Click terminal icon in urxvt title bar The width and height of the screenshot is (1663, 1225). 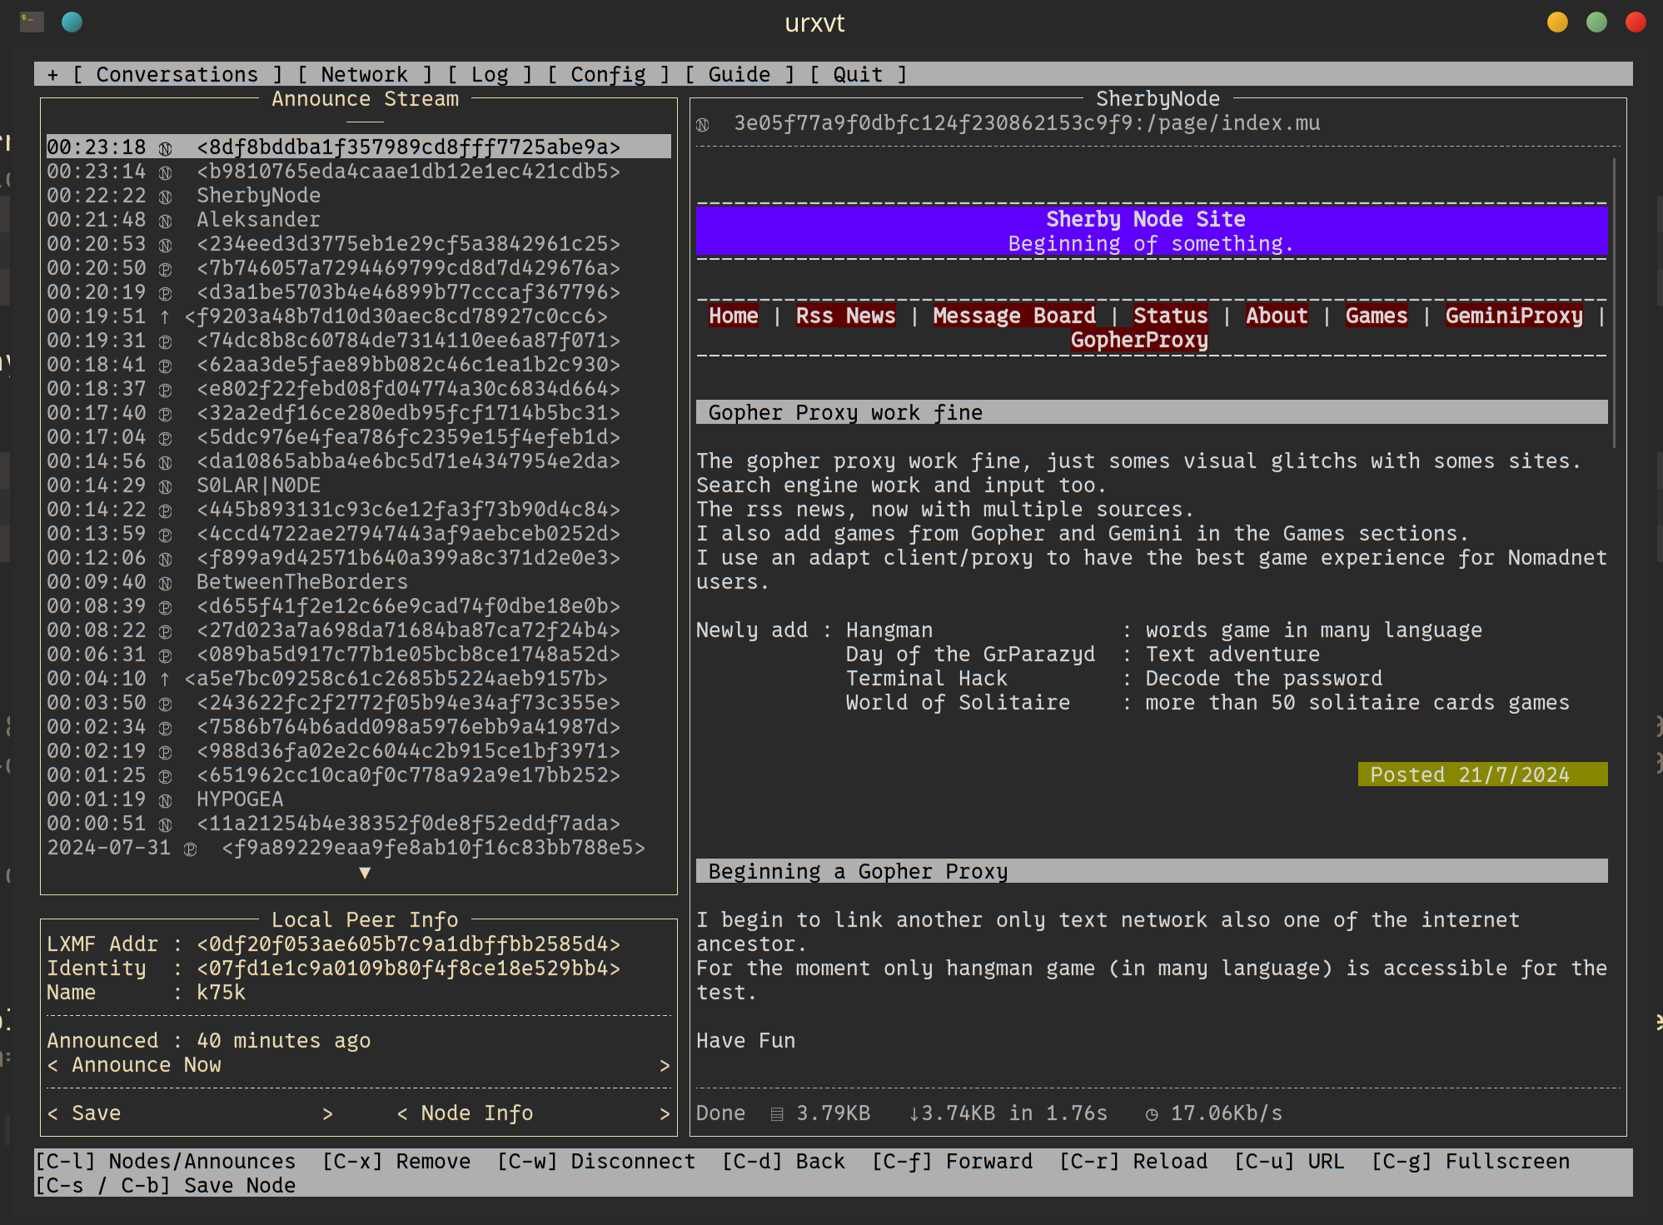pos(32,22)
